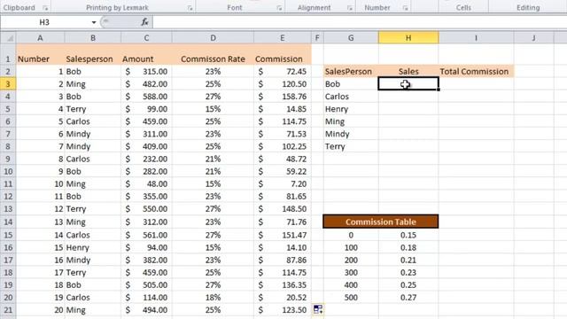
Task: Select cell G8 containing Terry
Action: click(x=351, y=146)
